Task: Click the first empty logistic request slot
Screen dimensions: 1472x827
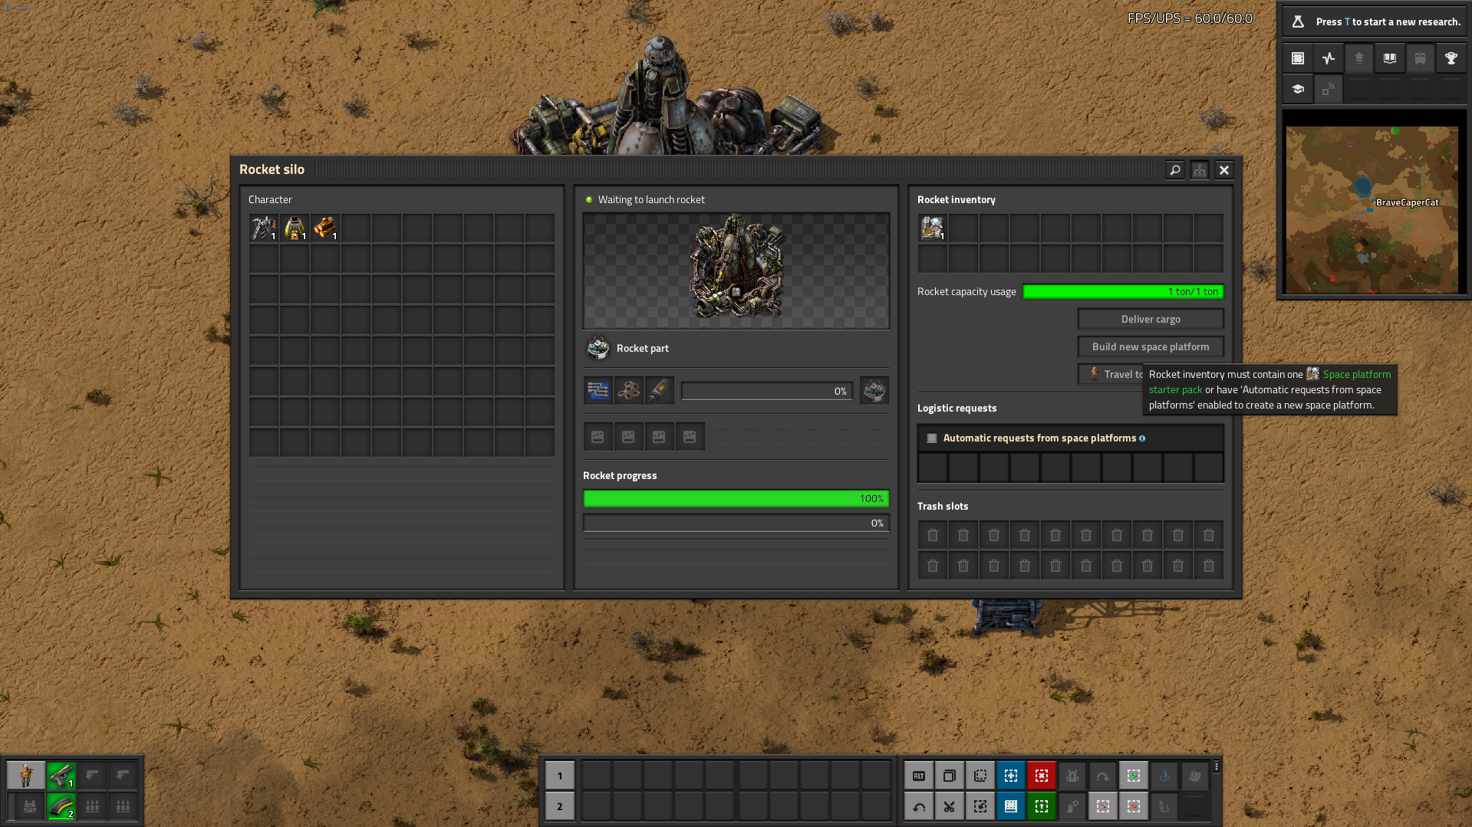Action: [x=933, y=468]
